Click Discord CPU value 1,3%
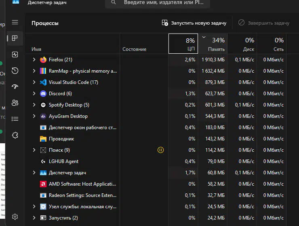Screen dimensions: 299x226 click(190, 94)
